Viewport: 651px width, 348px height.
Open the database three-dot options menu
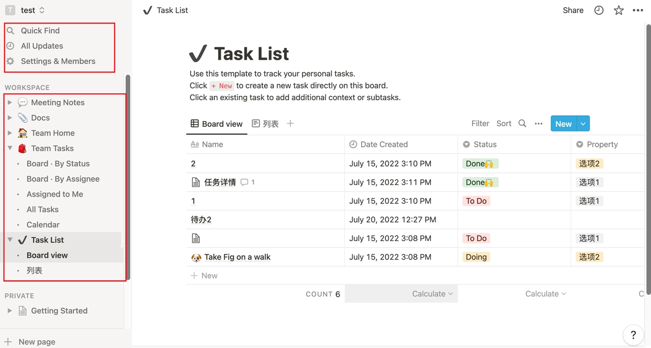[538, 124]
